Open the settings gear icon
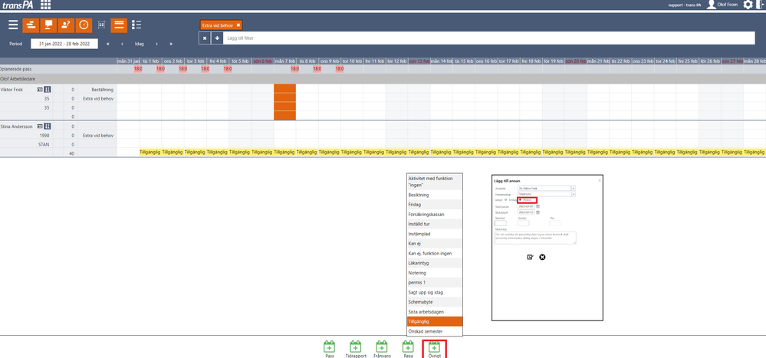 (748, 5)
